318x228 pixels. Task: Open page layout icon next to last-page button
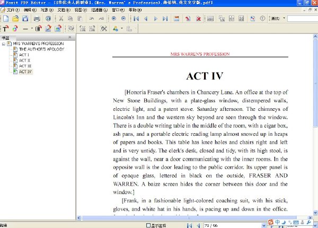(x=176, y=19)
